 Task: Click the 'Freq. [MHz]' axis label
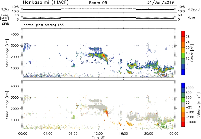point(5,17)
